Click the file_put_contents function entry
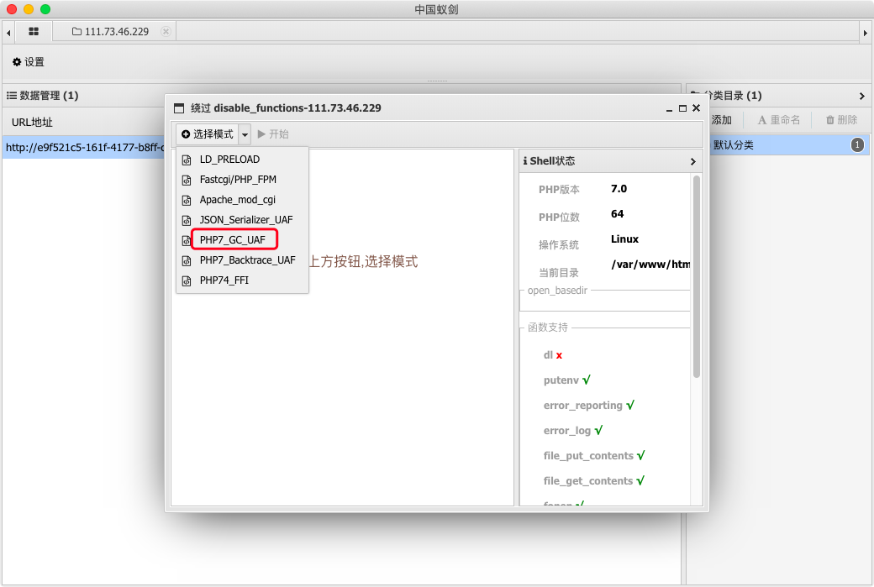The image size is (874, 587). coord(594,455)
